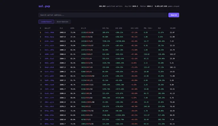Select ELO value 2340.2
Image resolution: width=218 pixels, height=126 pixels.
63,63
